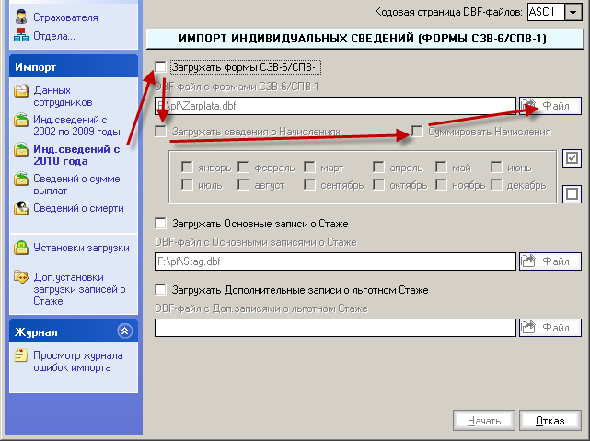Check the февраль month box
The width and height of the screenshot is (590, 441).
(x=243, y=167)
